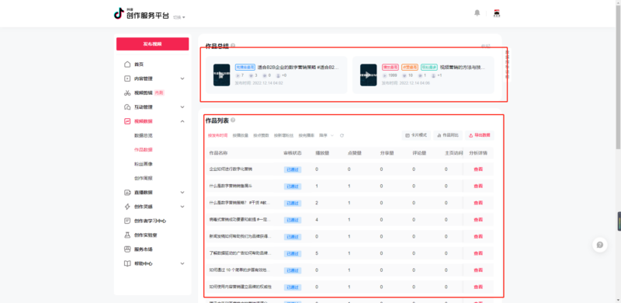Click title 什么是数字营销策略？ in the list
621x303 pixels.
point(240,203)
